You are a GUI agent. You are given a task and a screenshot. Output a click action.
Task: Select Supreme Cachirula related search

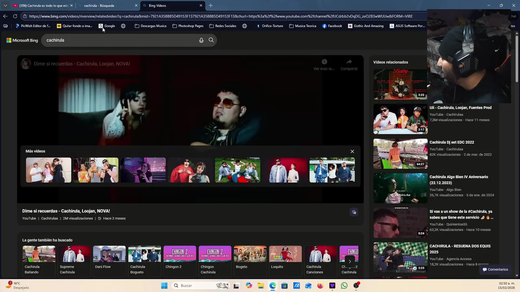tap(74, 260)
